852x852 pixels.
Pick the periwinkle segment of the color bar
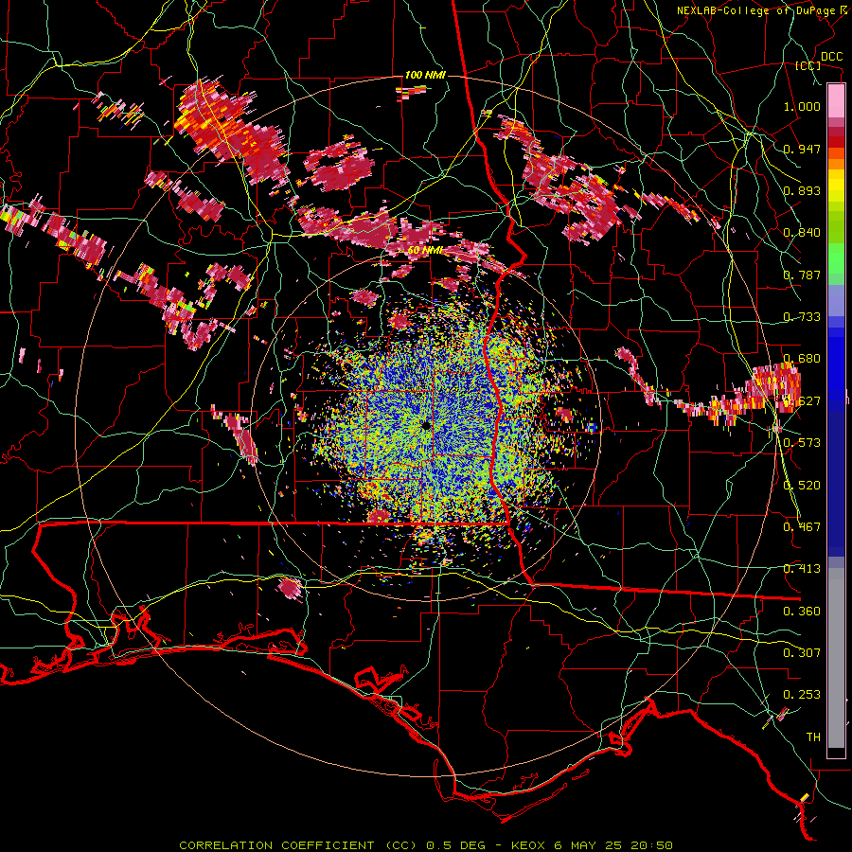click(836, 300)
